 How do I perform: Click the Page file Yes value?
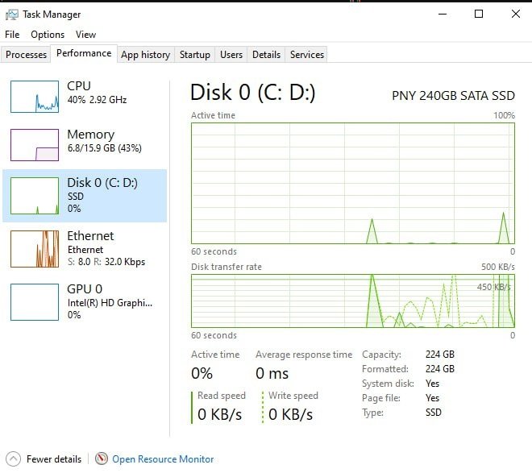coord(433,398)
